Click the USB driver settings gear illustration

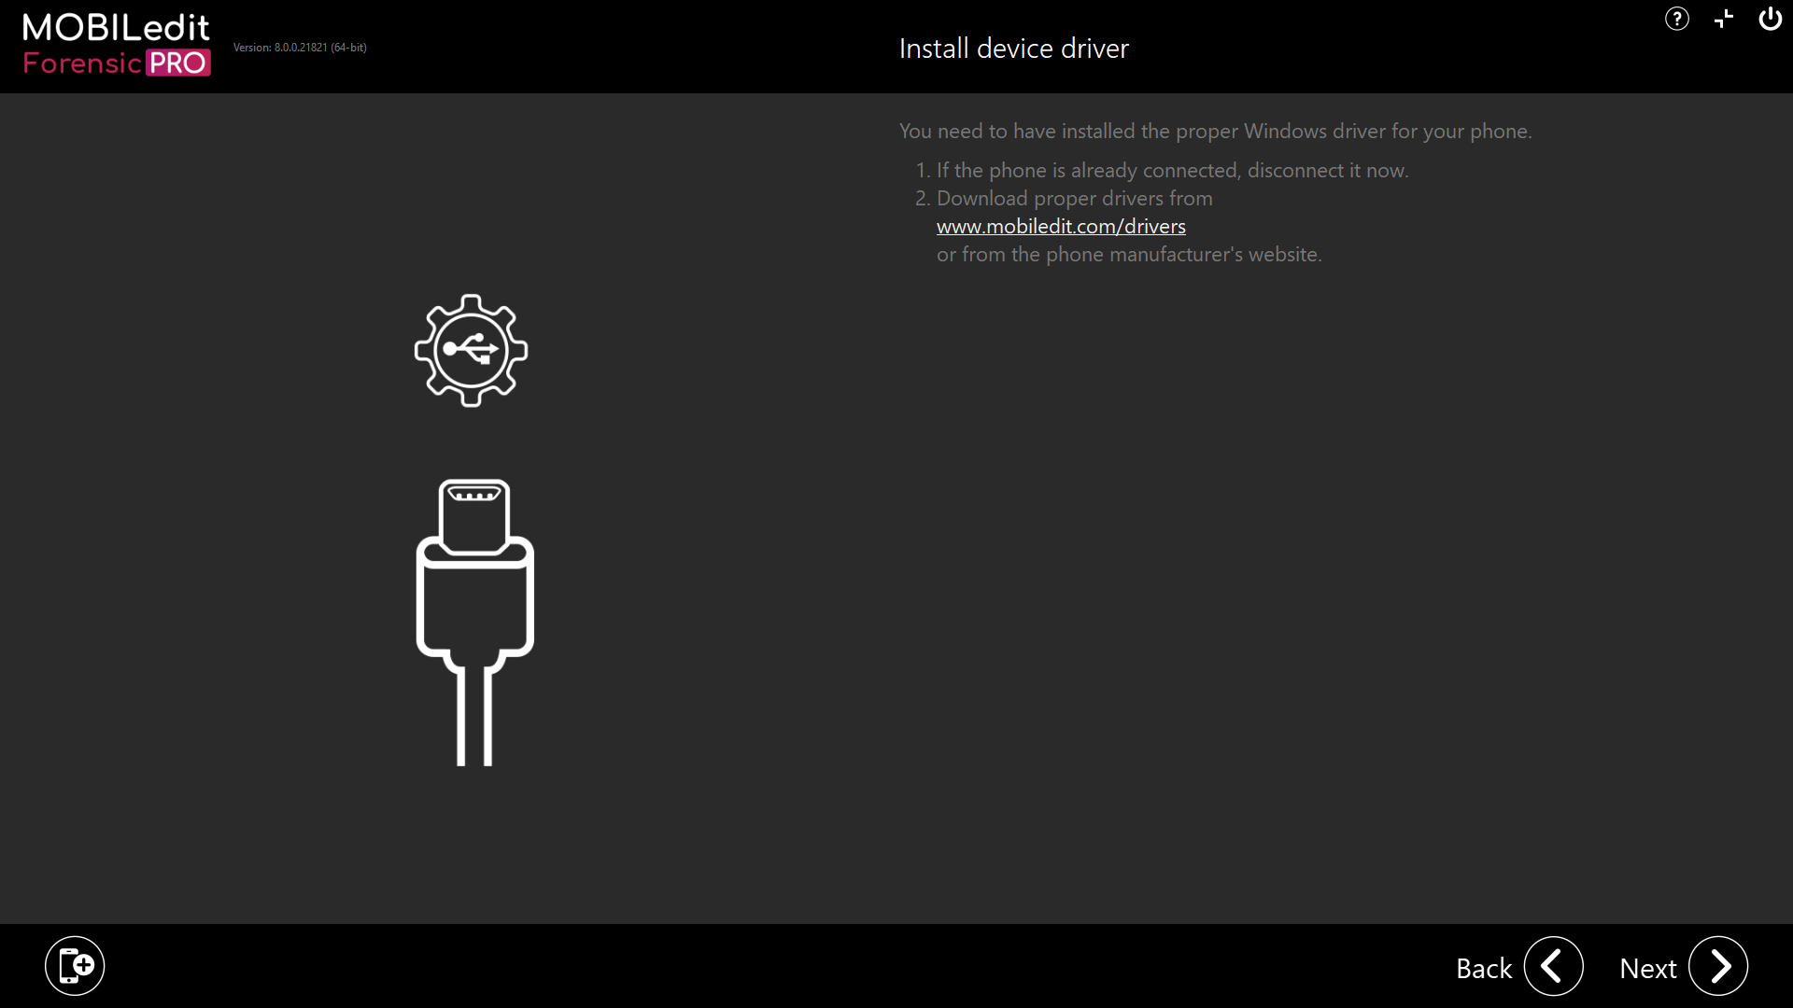tap(471, 350)
